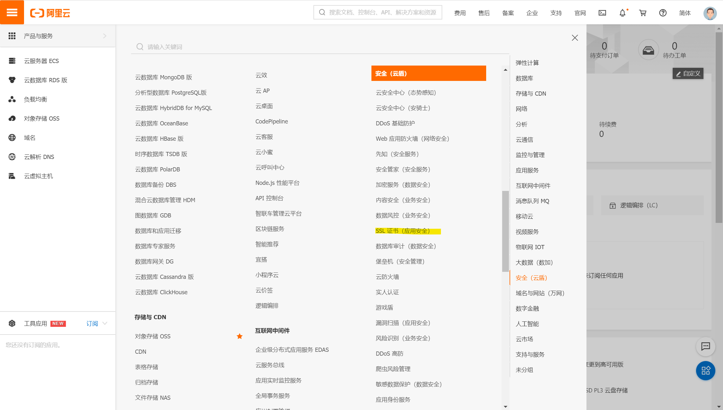Open Web 应用防火墙 (网络安全)

click(412, 138)
